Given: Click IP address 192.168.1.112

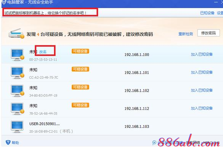Looking at the screenshot, I should pos(137,108).
